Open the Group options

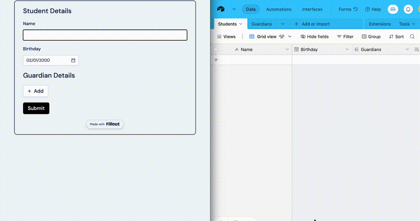(371, 37)
